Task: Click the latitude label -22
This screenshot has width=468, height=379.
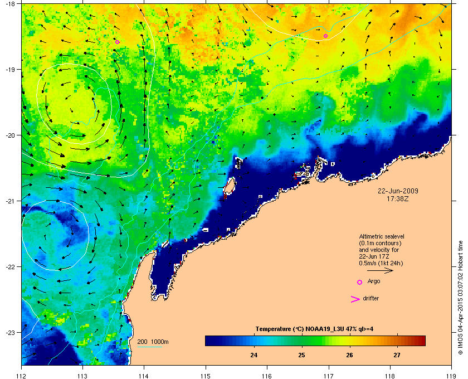Action: pos(10,267)
